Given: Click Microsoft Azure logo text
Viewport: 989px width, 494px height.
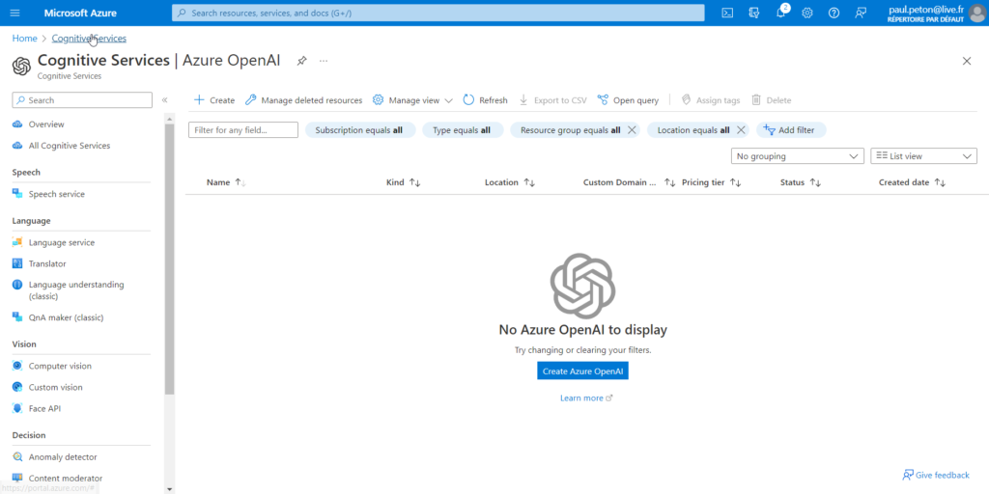Looking at the screenshot, I should (x=80, y=13).
